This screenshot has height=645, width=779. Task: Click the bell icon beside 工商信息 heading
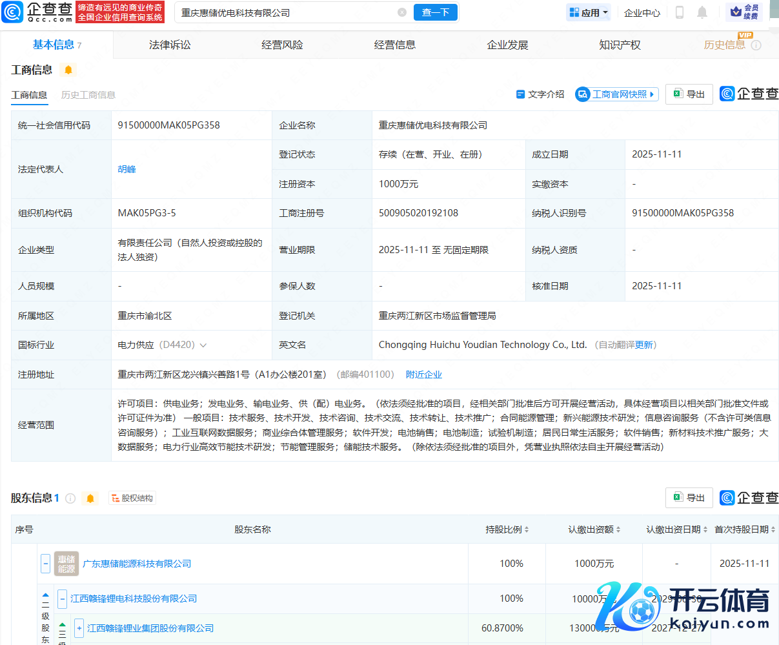(x=68, y=70)
